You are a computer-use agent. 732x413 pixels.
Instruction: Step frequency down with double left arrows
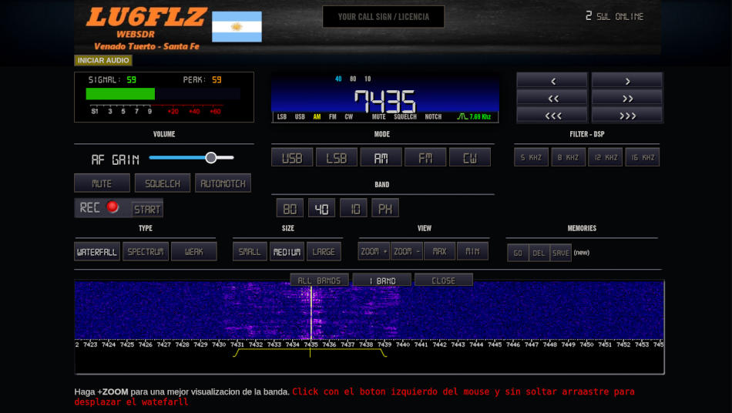(552, 98)
